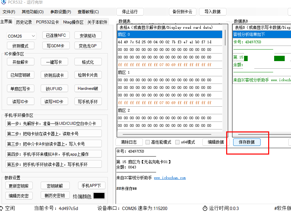
Task: Open the 参数设置(P) menu
Action: [61, 12]
